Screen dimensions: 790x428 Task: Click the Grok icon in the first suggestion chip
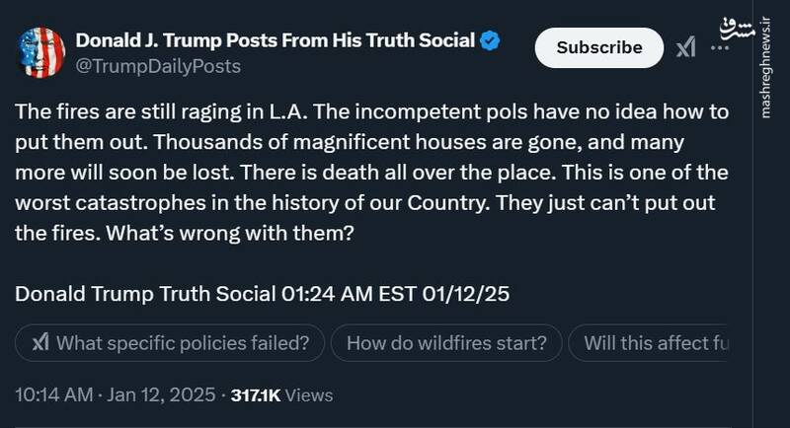click(x=40, y=343)
